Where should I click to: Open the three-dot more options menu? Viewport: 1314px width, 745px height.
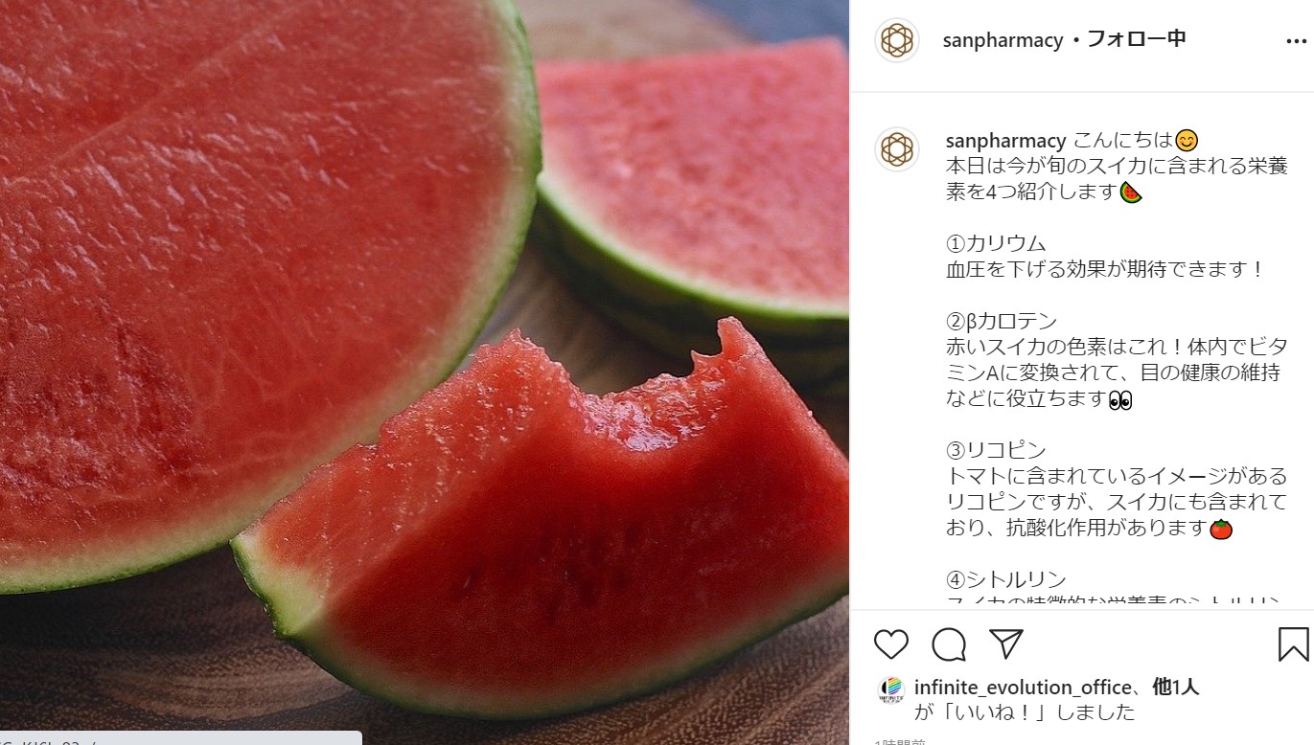click(1296, 42)
